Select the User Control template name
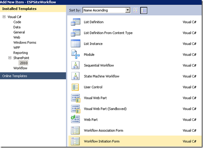The height and width of the screenshot is (148, 203). [93, 87]
